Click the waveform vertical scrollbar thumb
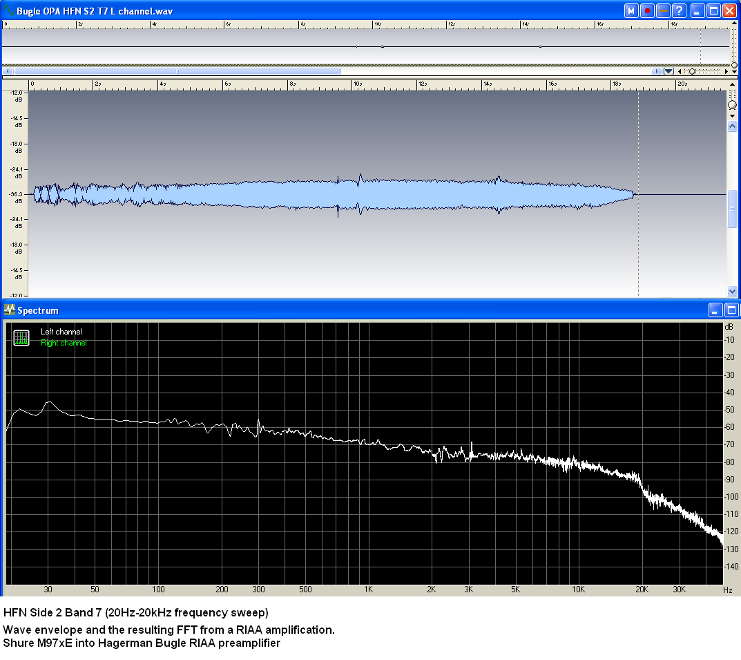741x660 pixels. coord(732,209)
